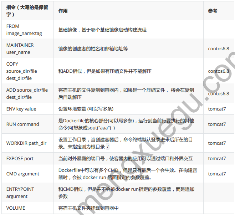Select 'contos6.8' in the COPY row
The width and height of the screenshot is (235, 215).
click(x=219, y=71)
